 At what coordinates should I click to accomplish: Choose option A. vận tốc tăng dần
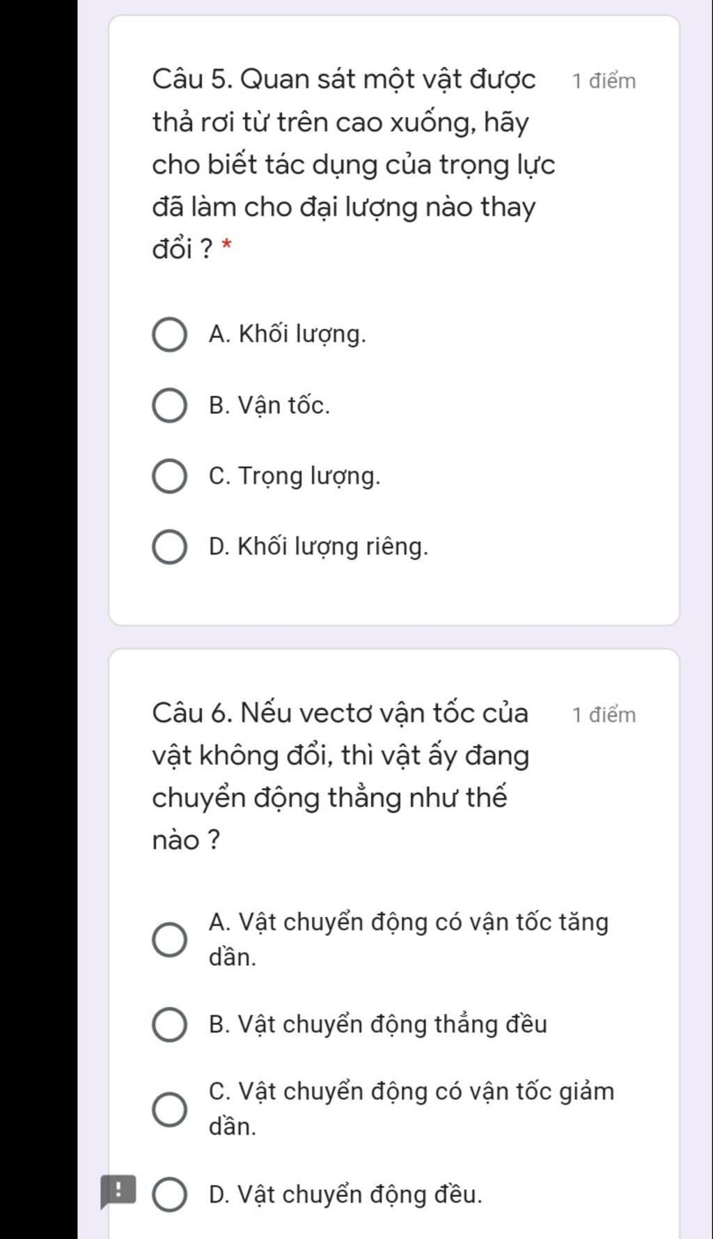click(x=169, y=940)
